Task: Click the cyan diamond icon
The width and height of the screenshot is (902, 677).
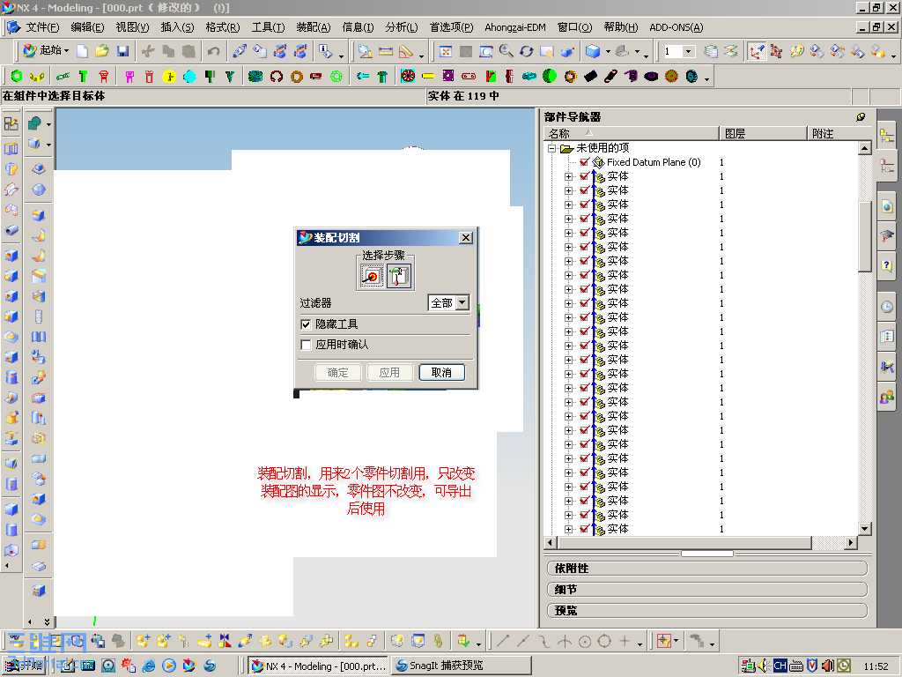Action: click(x=189, y=76)
